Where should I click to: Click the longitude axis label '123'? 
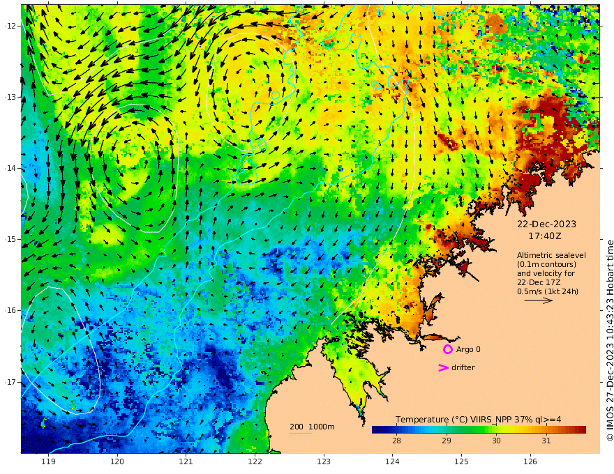click(x=324, y=462)
